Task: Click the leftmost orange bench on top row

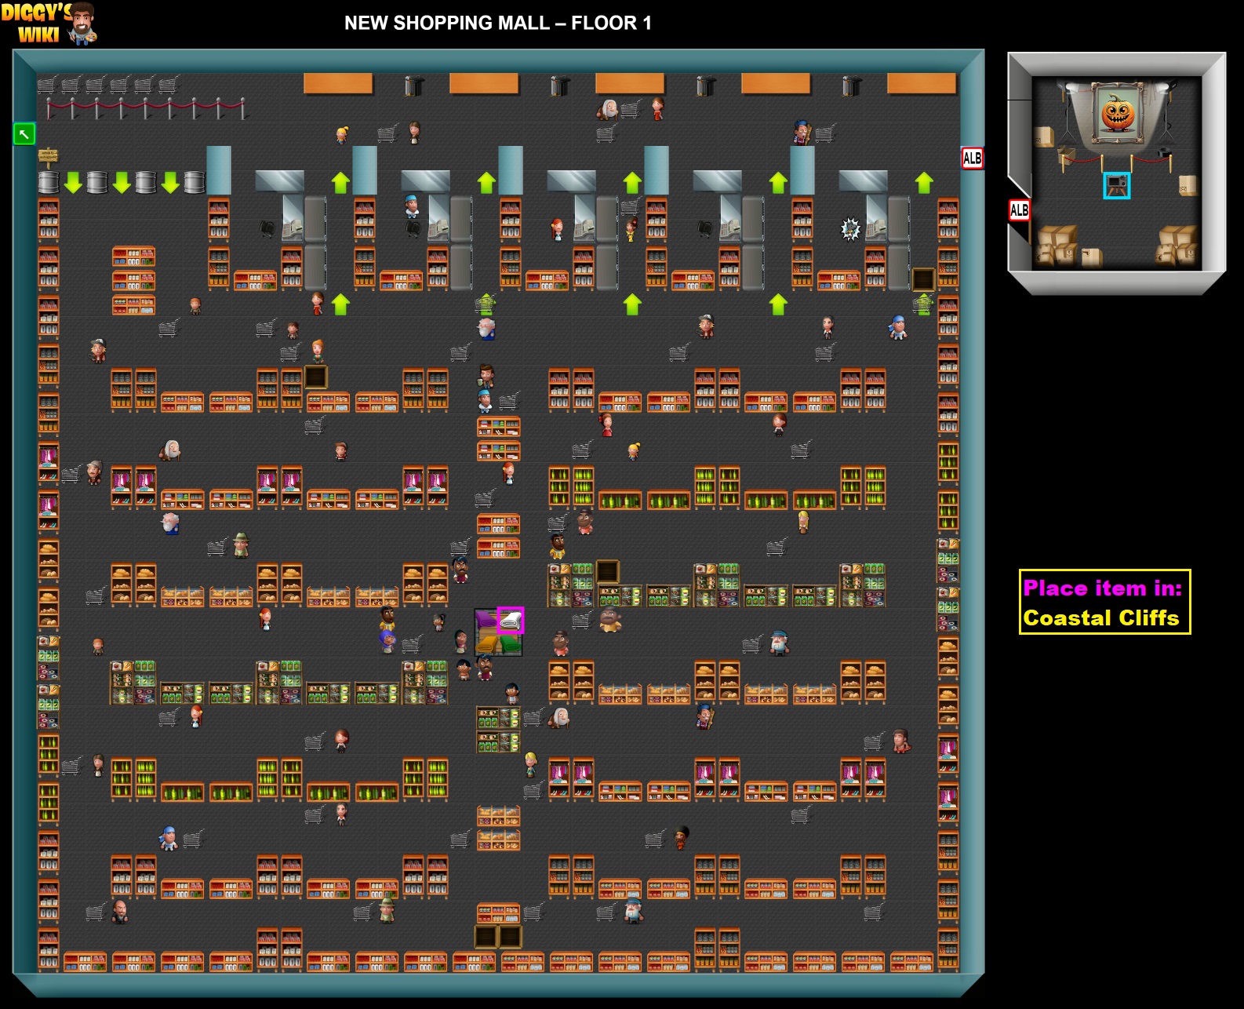Action: (x=338, y=83)
